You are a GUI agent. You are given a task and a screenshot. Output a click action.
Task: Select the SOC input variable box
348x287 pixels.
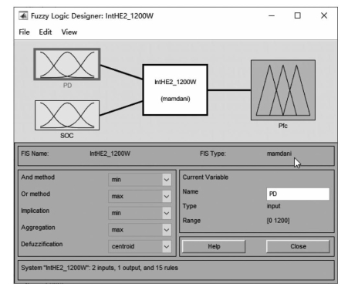pos(67,115)
